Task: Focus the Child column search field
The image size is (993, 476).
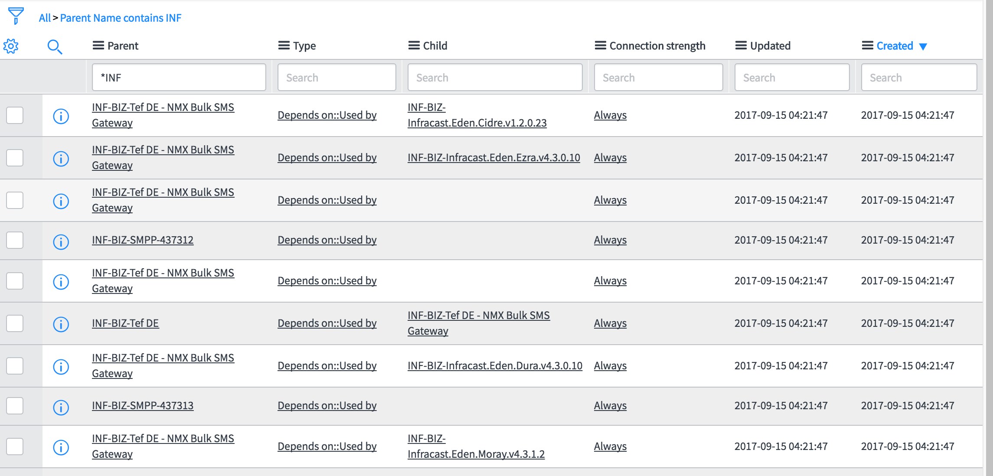Action: pyautogui.click(x=495, y=78)
